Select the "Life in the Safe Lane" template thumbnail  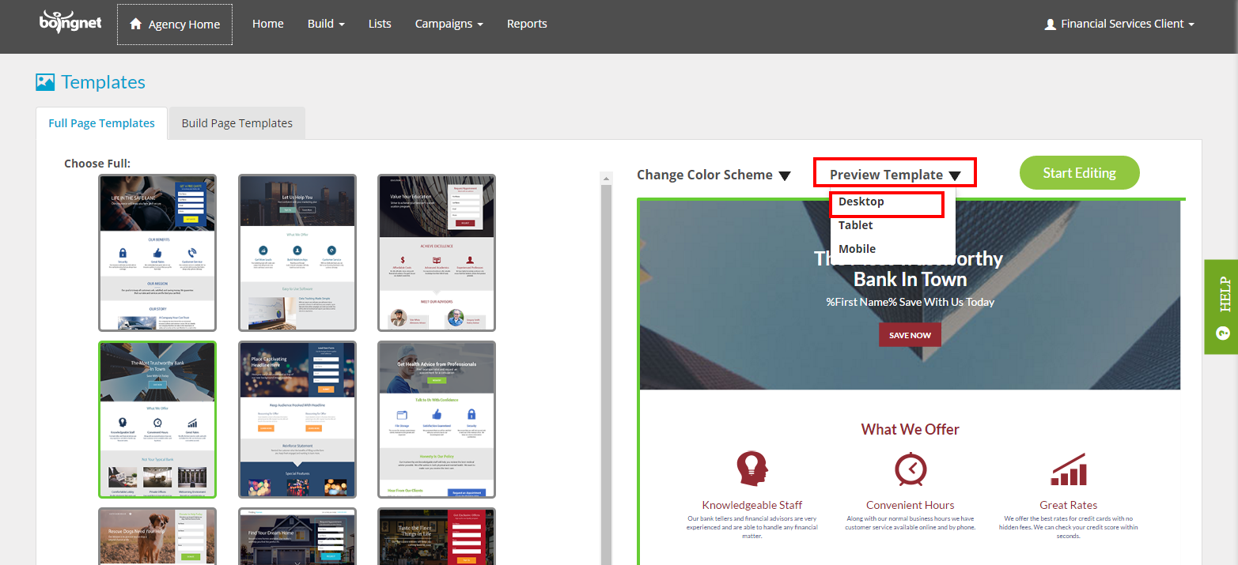(157, 253)
